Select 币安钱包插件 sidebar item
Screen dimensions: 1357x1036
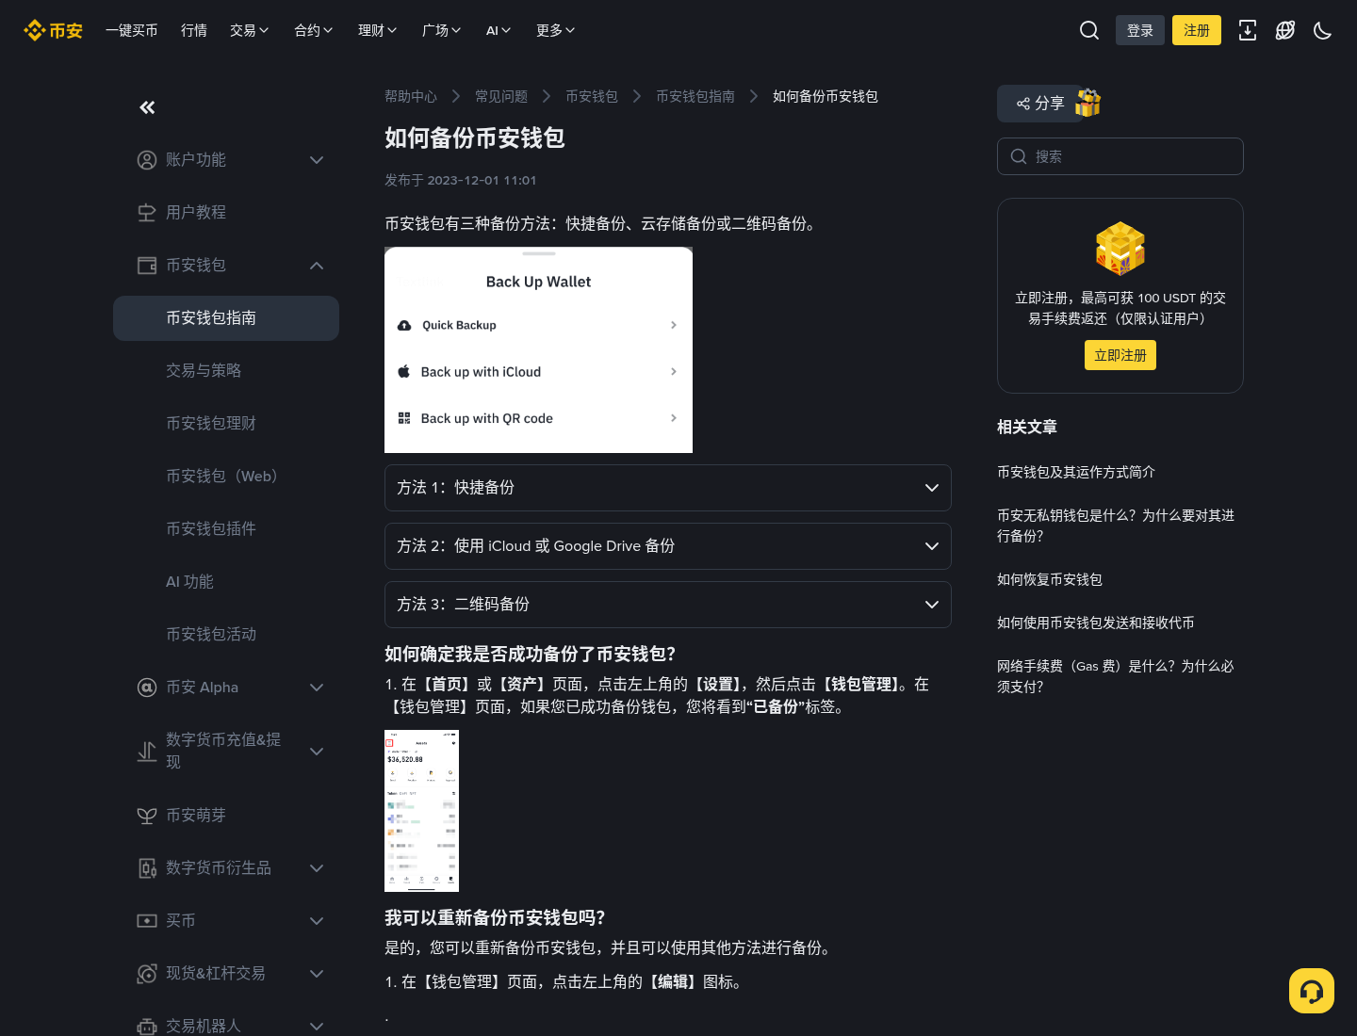click(x=226, y=529)
